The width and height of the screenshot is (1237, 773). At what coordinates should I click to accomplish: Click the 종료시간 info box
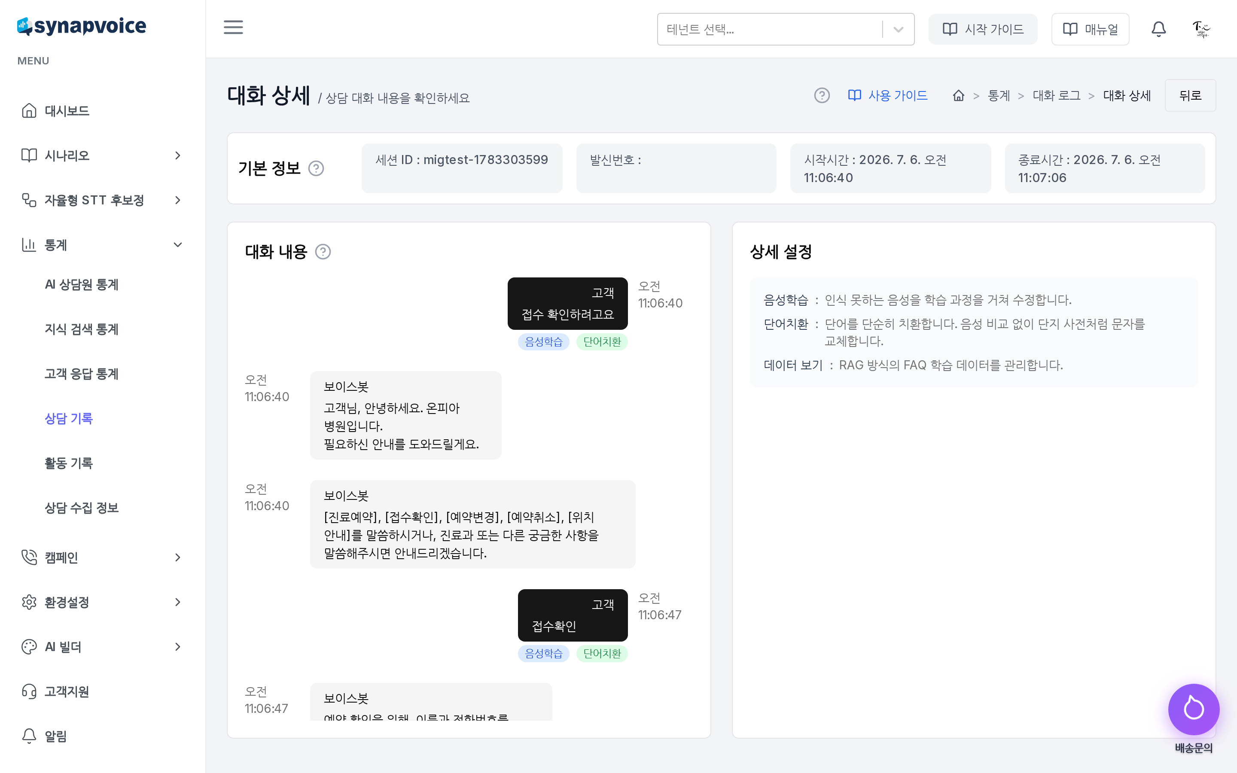click(x=1105, y=168)
